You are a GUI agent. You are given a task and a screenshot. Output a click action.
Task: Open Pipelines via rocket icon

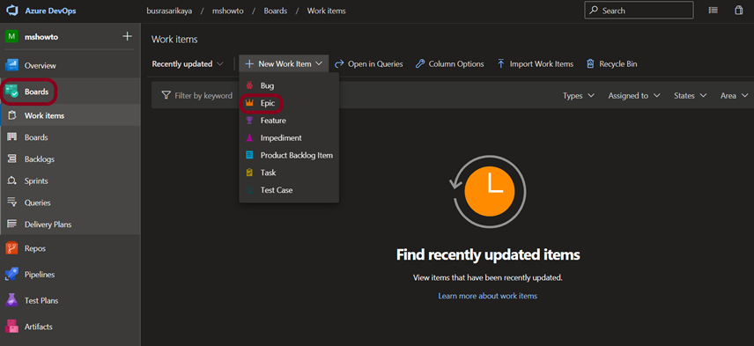[x=11, y=275]
